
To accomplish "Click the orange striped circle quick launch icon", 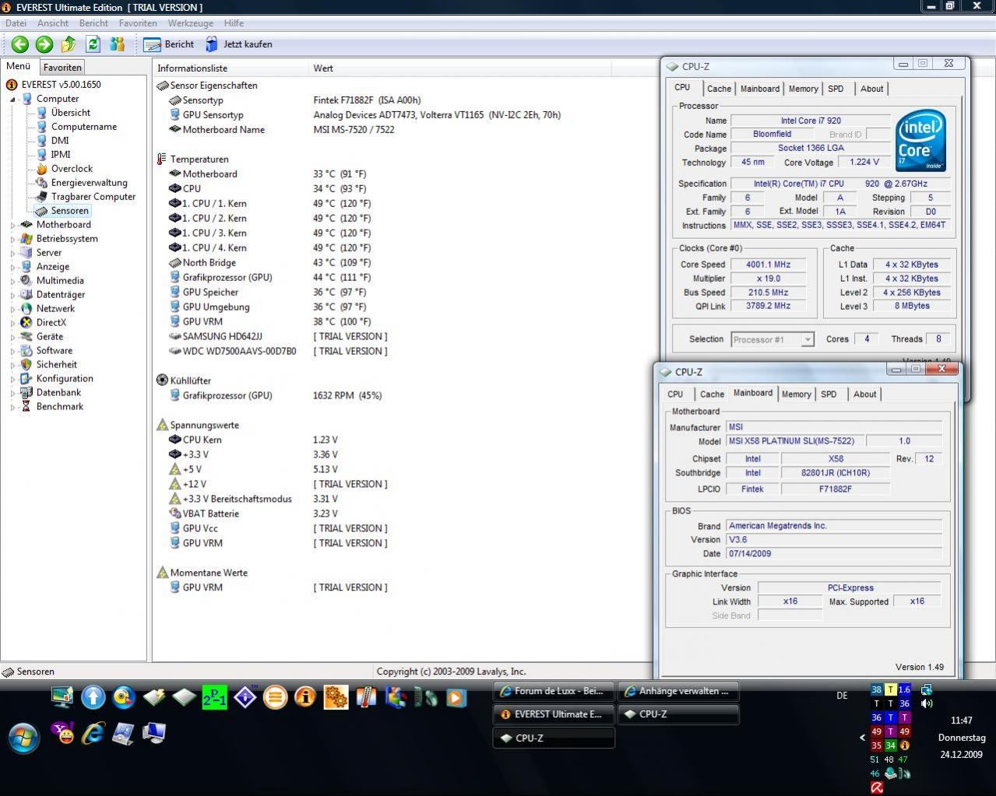I will point(275,697).
